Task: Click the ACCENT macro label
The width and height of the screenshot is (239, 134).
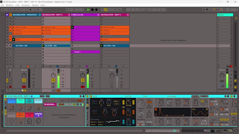Action: point(38,101)
